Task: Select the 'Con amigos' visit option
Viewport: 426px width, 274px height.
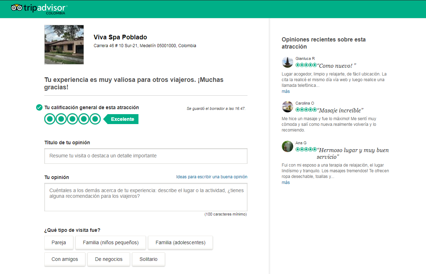Action: pos(65,259)
